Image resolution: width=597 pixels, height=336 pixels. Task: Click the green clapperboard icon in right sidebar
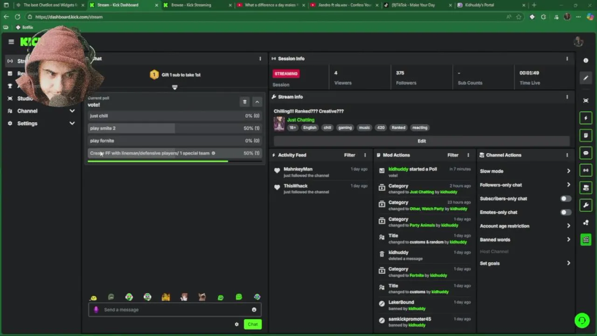pyautogui.click(x=586, y=240)
